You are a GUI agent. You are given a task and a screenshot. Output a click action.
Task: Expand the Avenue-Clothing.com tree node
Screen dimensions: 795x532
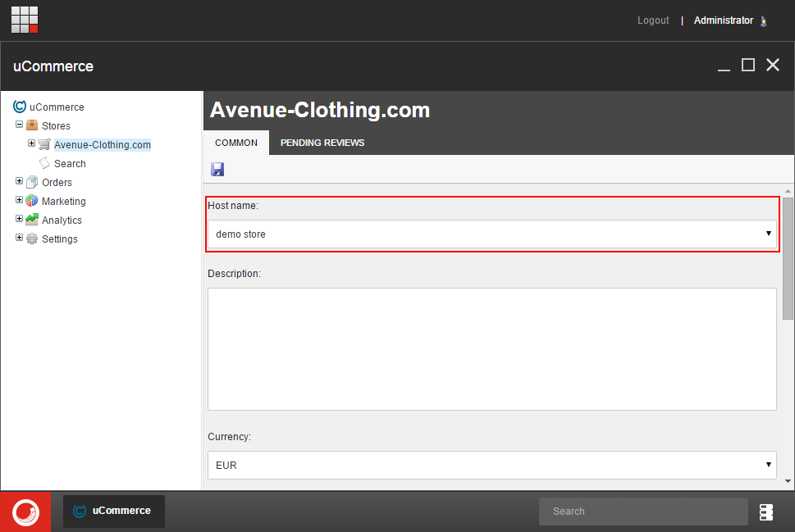[x=31, y=143]
